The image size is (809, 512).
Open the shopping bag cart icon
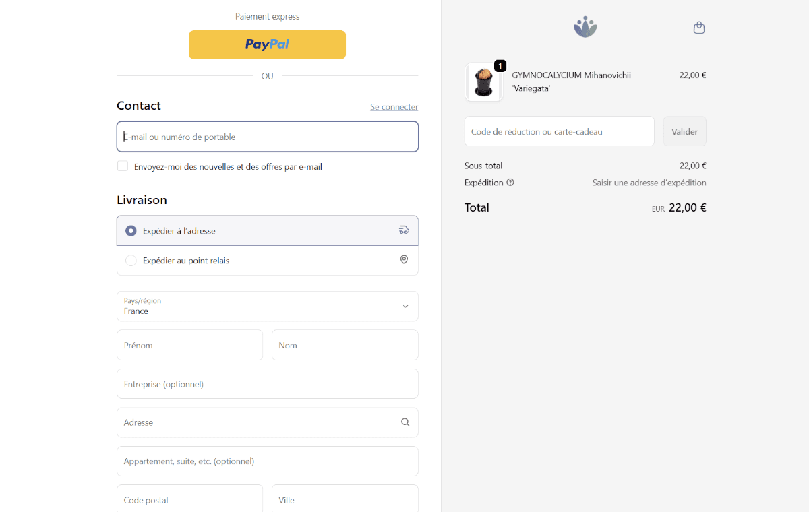[699, 28]
